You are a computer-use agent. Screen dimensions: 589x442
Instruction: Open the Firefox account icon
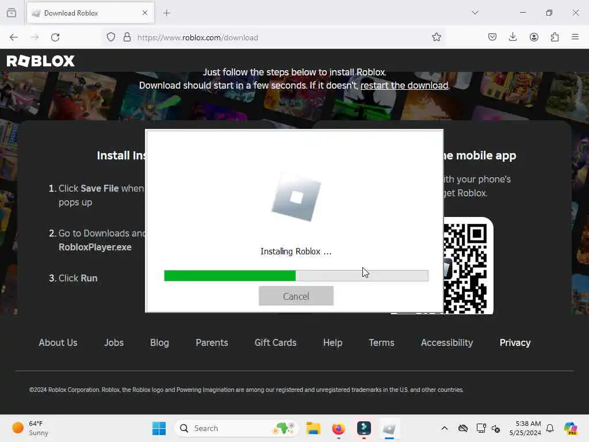click(x=534, y=37)
